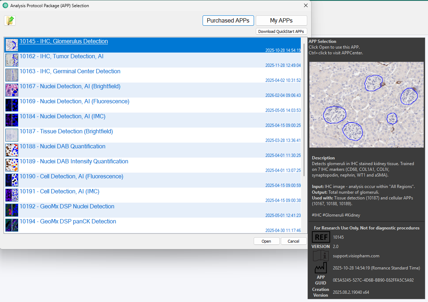The height and width of the screenshot is (302, 428).
Task: Click hashtags #IHC #Glomeruli #Kidney text
Action: pos(336,215)
